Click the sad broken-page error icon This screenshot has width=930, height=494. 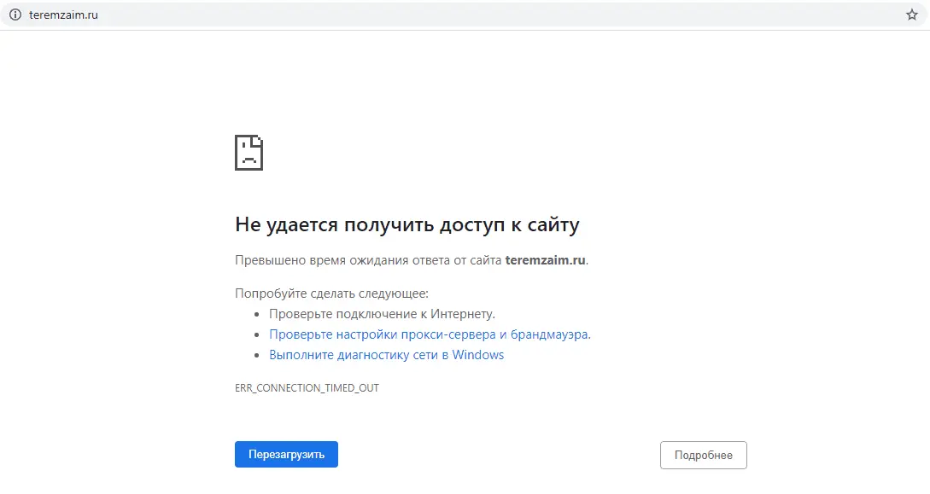click(x=249, y=152)
